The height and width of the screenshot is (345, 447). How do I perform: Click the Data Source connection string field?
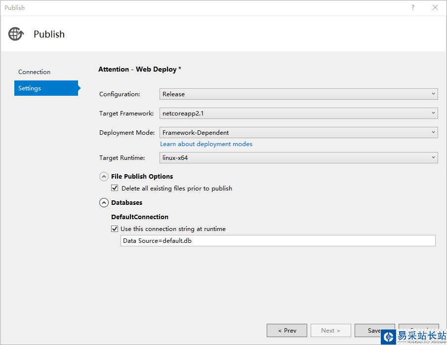[278, 240]
